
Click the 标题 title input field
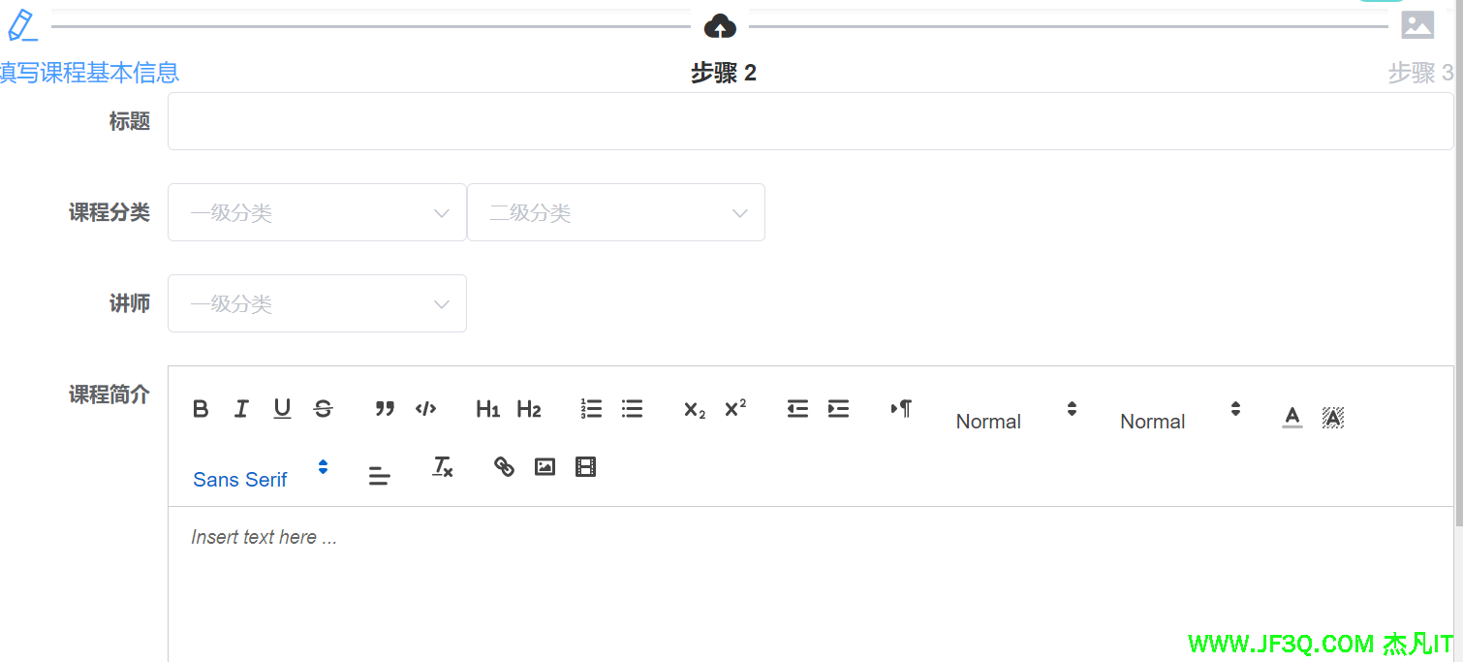(x=810, y=121)
